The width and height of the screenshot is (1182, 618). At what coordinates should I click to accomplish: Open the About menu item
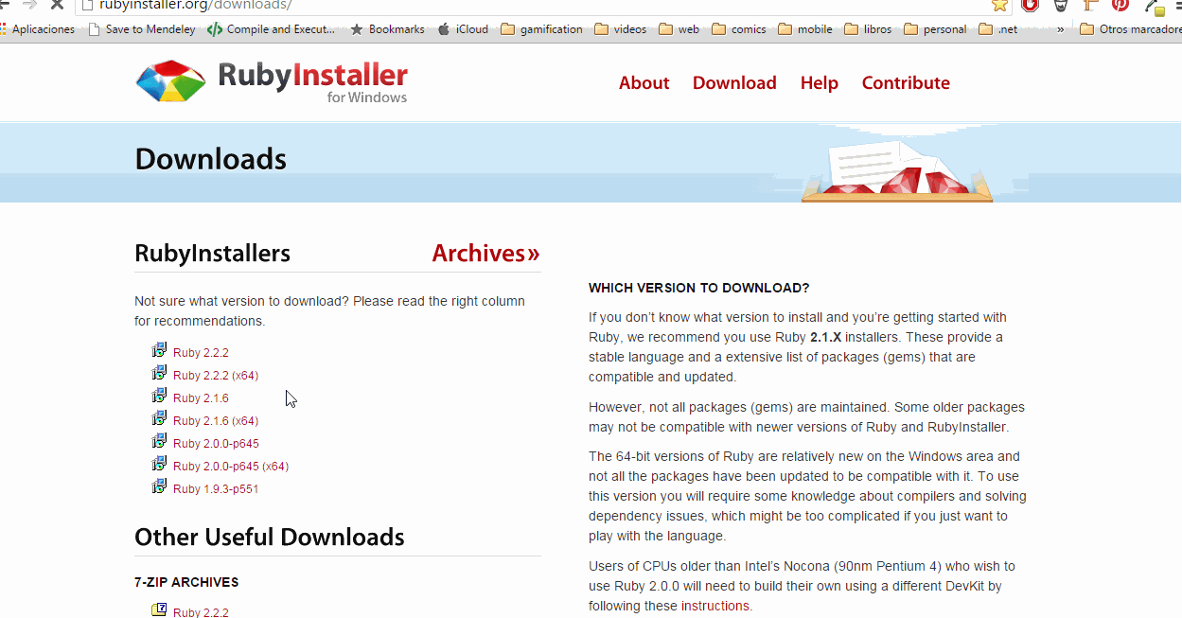[x=644, y=83]
